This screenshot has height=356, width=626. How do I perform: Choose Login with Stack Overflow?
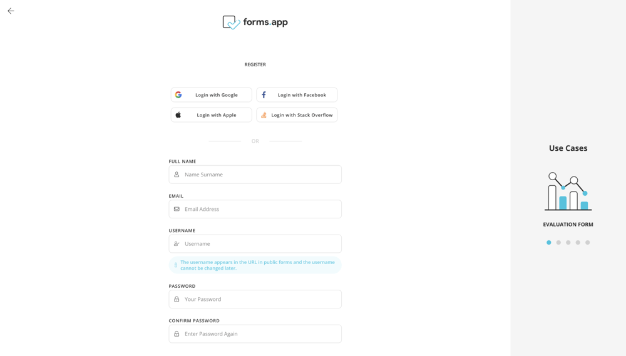[297, 115]
